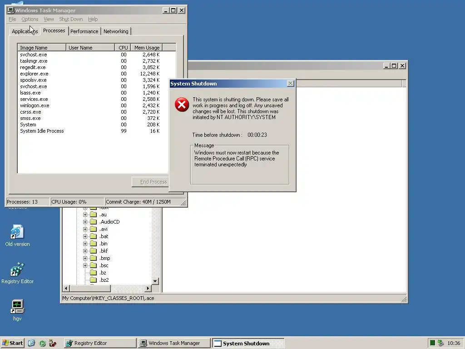The width and height of the screenshot is (465, 349).
Task: Click the registry tree scroll right arrow
Action: (148, 288)
